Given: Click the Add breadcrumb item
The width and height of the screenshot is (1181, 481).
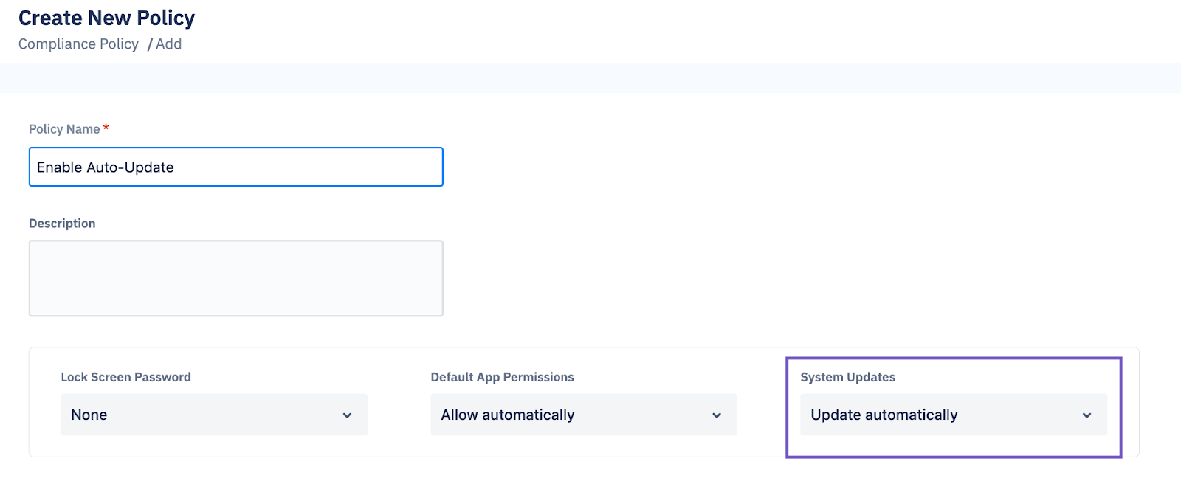Looking at the screenshot, I should [x=169, y=44].
